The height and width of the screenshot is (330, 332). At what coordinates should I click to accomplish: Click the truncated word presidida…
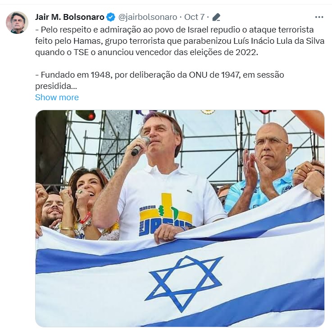[56, 86]
